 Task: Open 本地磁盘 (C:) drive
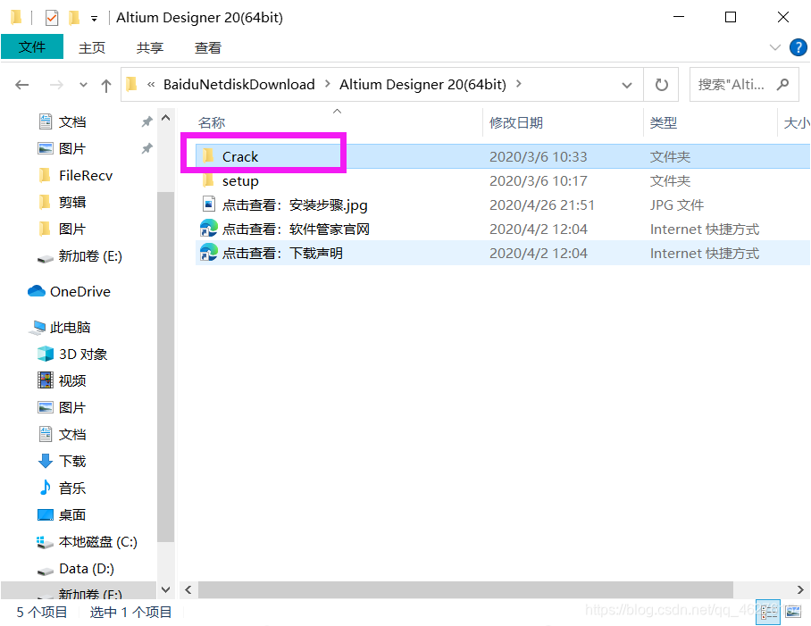[97, 542]
